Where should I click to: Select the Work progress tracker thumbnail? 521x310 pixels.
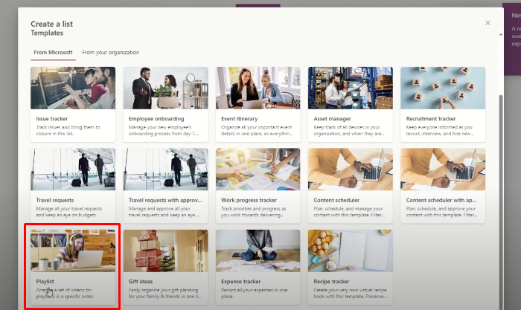[x=258, y=169]
